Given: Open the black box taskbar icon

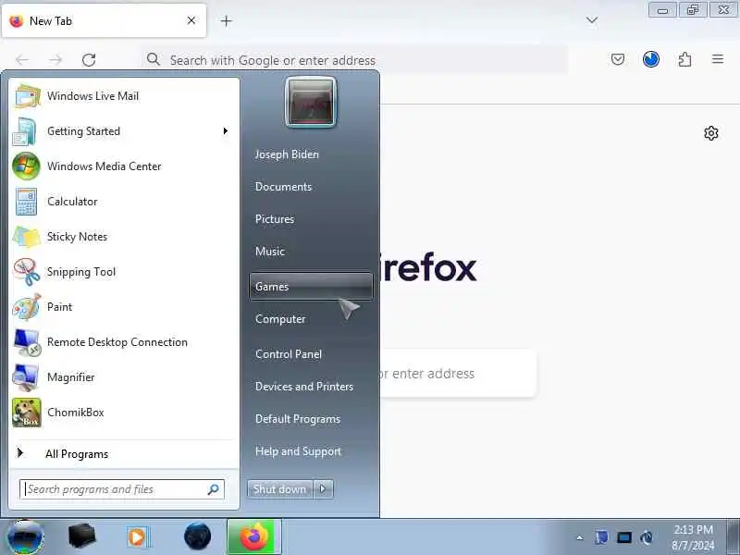Looking at the screenshot, I should (81, 536).
